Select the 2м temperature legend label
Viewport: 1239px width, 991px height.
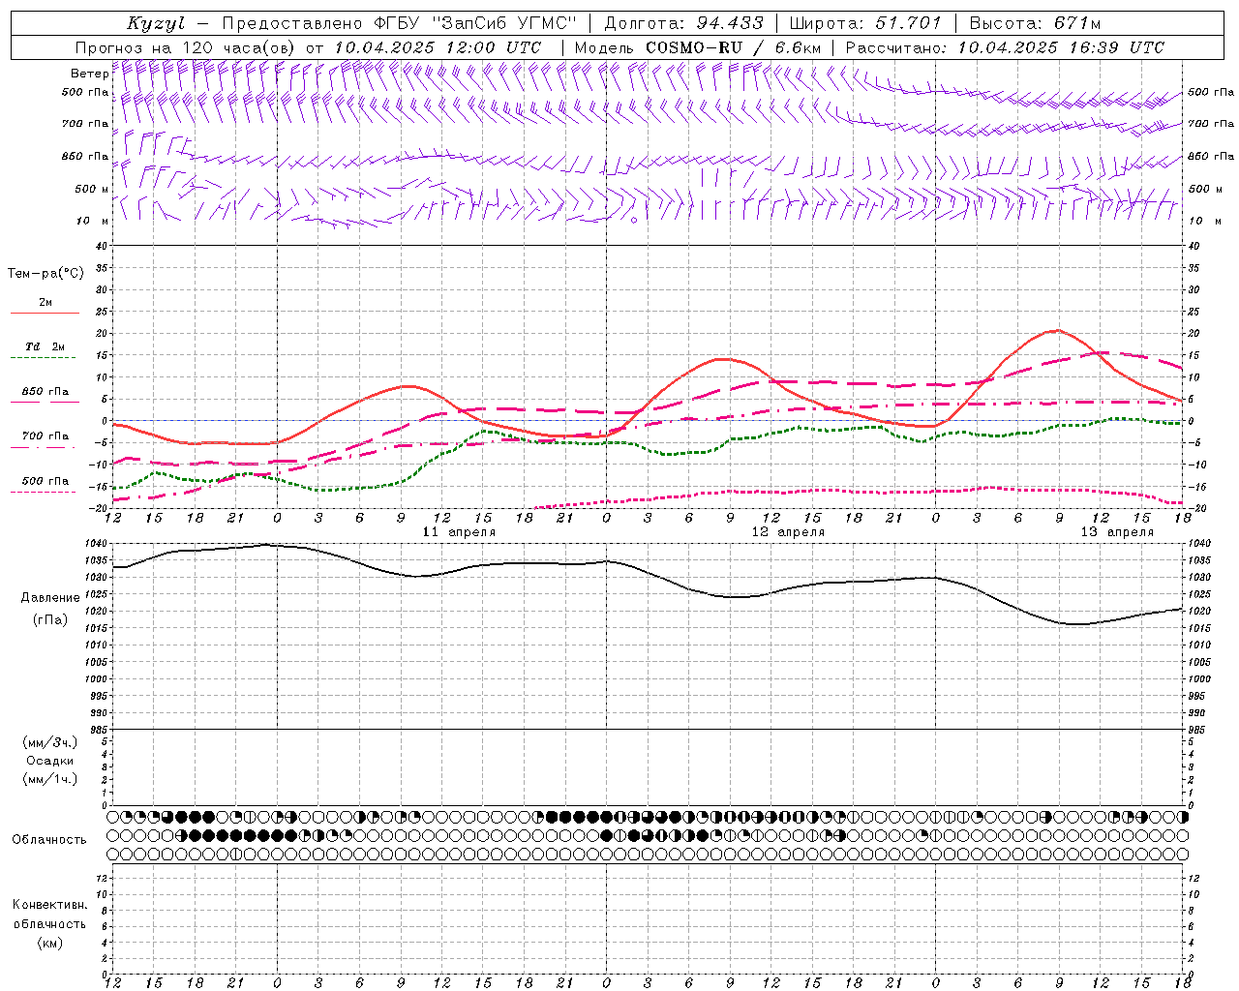(45, 303)
